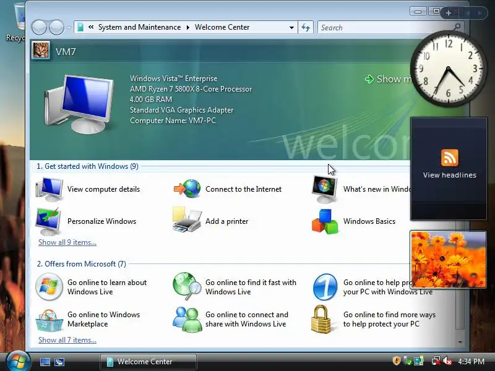Open the address bar history dropdown arrow

tap(291, 27)
